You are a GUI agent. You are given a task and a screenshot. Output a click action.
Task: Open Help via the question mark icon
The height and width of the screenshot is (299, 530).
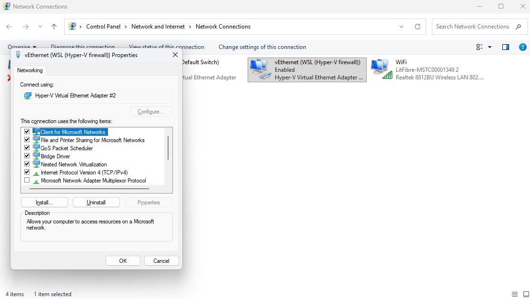click(522, 47)
